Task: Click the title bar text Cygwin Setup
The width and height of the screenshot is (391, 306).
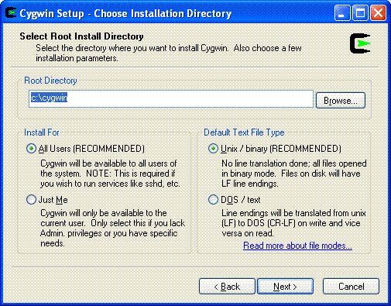Action: point(52,13)
